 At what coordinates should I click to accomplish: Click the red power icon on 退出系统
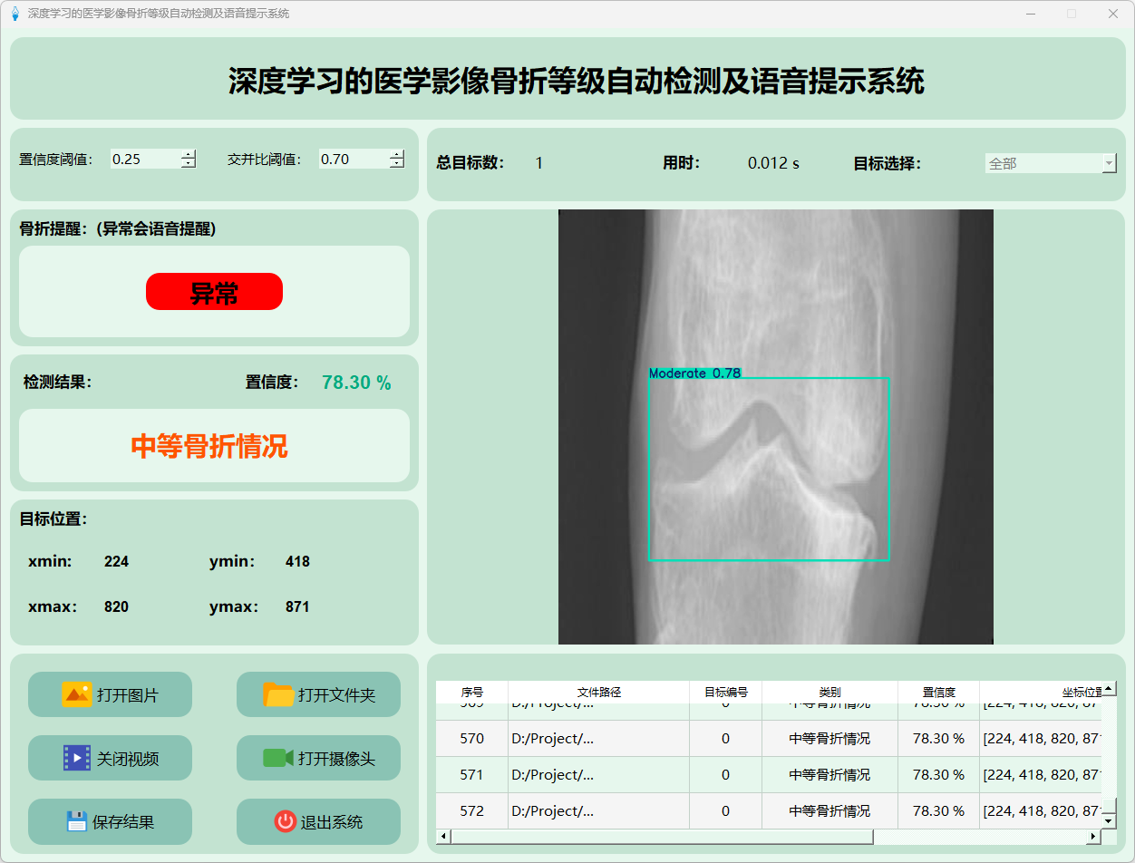point(286,821)
